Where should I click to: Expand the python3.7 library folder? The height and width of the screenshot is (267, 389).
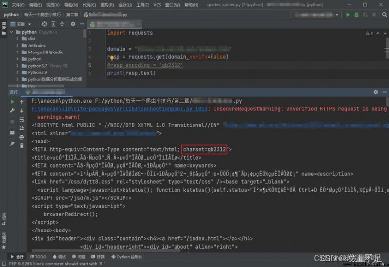tap(17, 66)
